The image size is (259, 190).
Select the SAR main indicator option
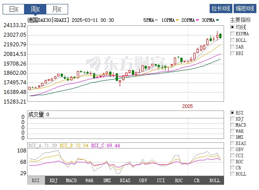click(232, 47)
